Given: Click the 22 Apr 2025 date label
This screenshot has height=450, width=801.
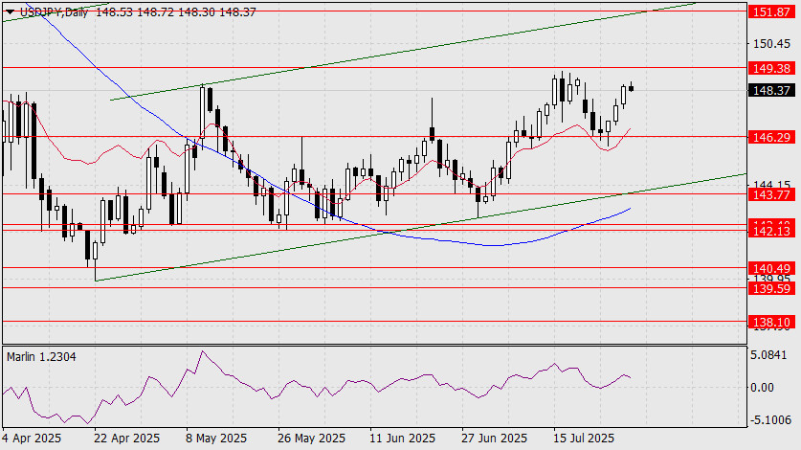Looking at the screenshot, I should [x=126, y=439].
